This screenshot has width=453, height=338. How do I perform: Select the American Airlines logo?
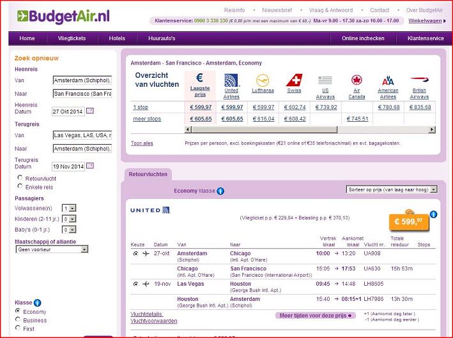(x=388, y=80)
